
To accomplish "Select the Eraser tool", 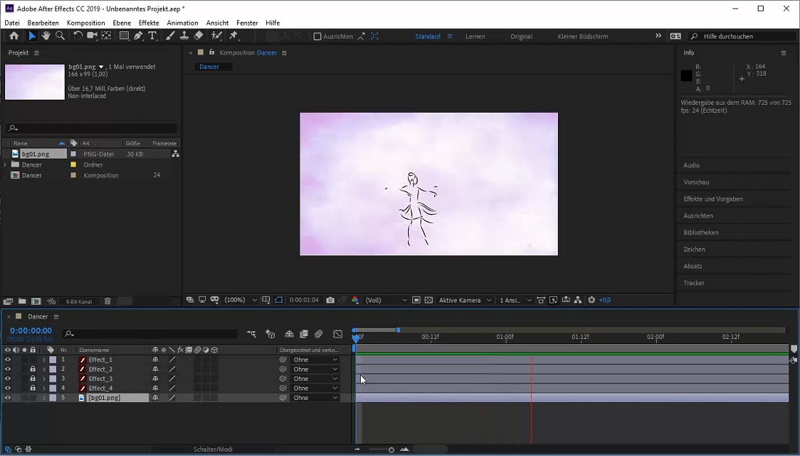I will (199, 36).
